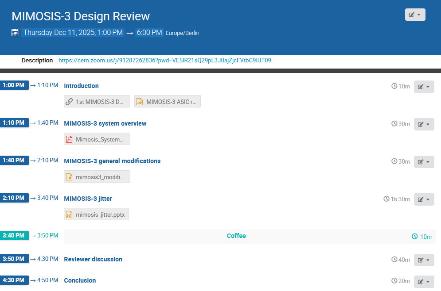Open the edit dropdown for MIMOSIS-3 jitter
Image resolution: width=441 pixels, height=291 pixels.
pos(424,199)
